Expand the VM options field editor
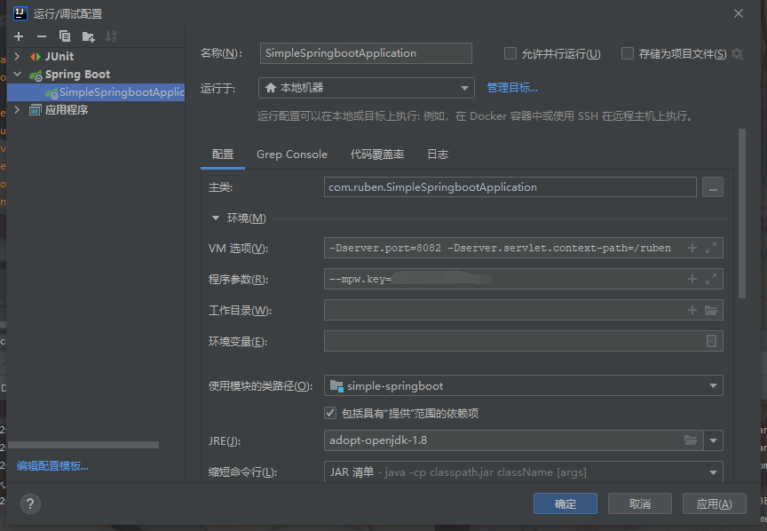767x531 pixels. [x=710, y=249]
